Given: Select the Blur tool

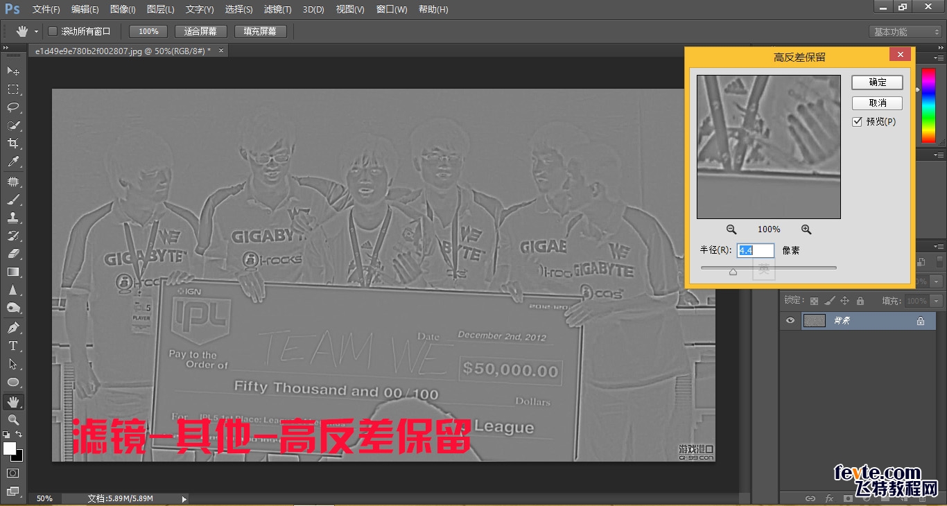Looking at the screenshot, I should pyautogui.click(x=13, y=290).
